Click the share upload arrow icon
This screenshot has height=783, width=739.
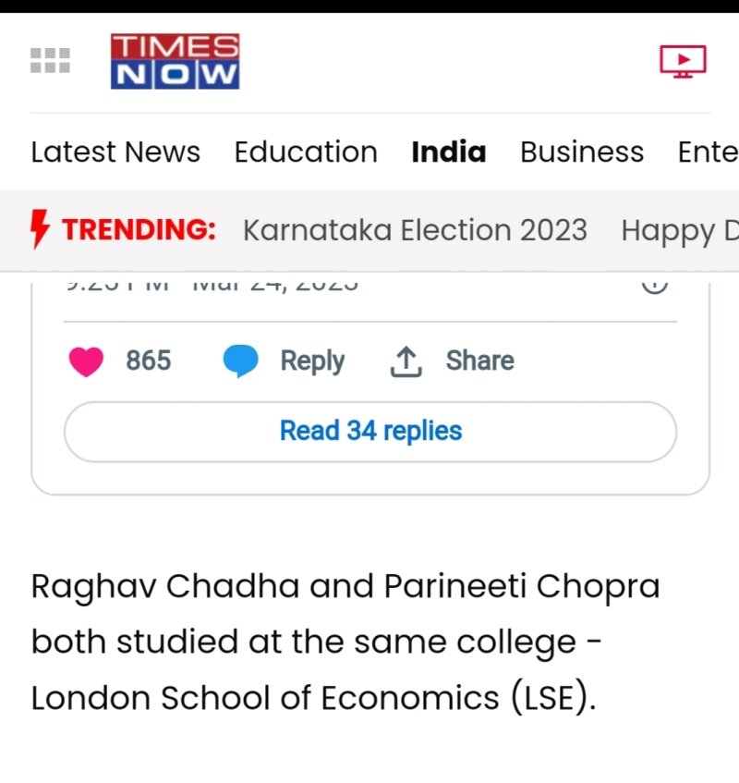click(x=406, y=361)
